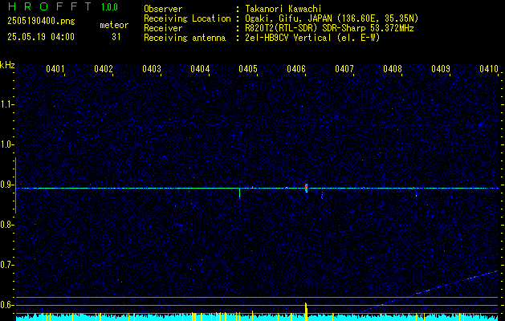
Task: Click the 'Observer' field label
Action: 163,9
